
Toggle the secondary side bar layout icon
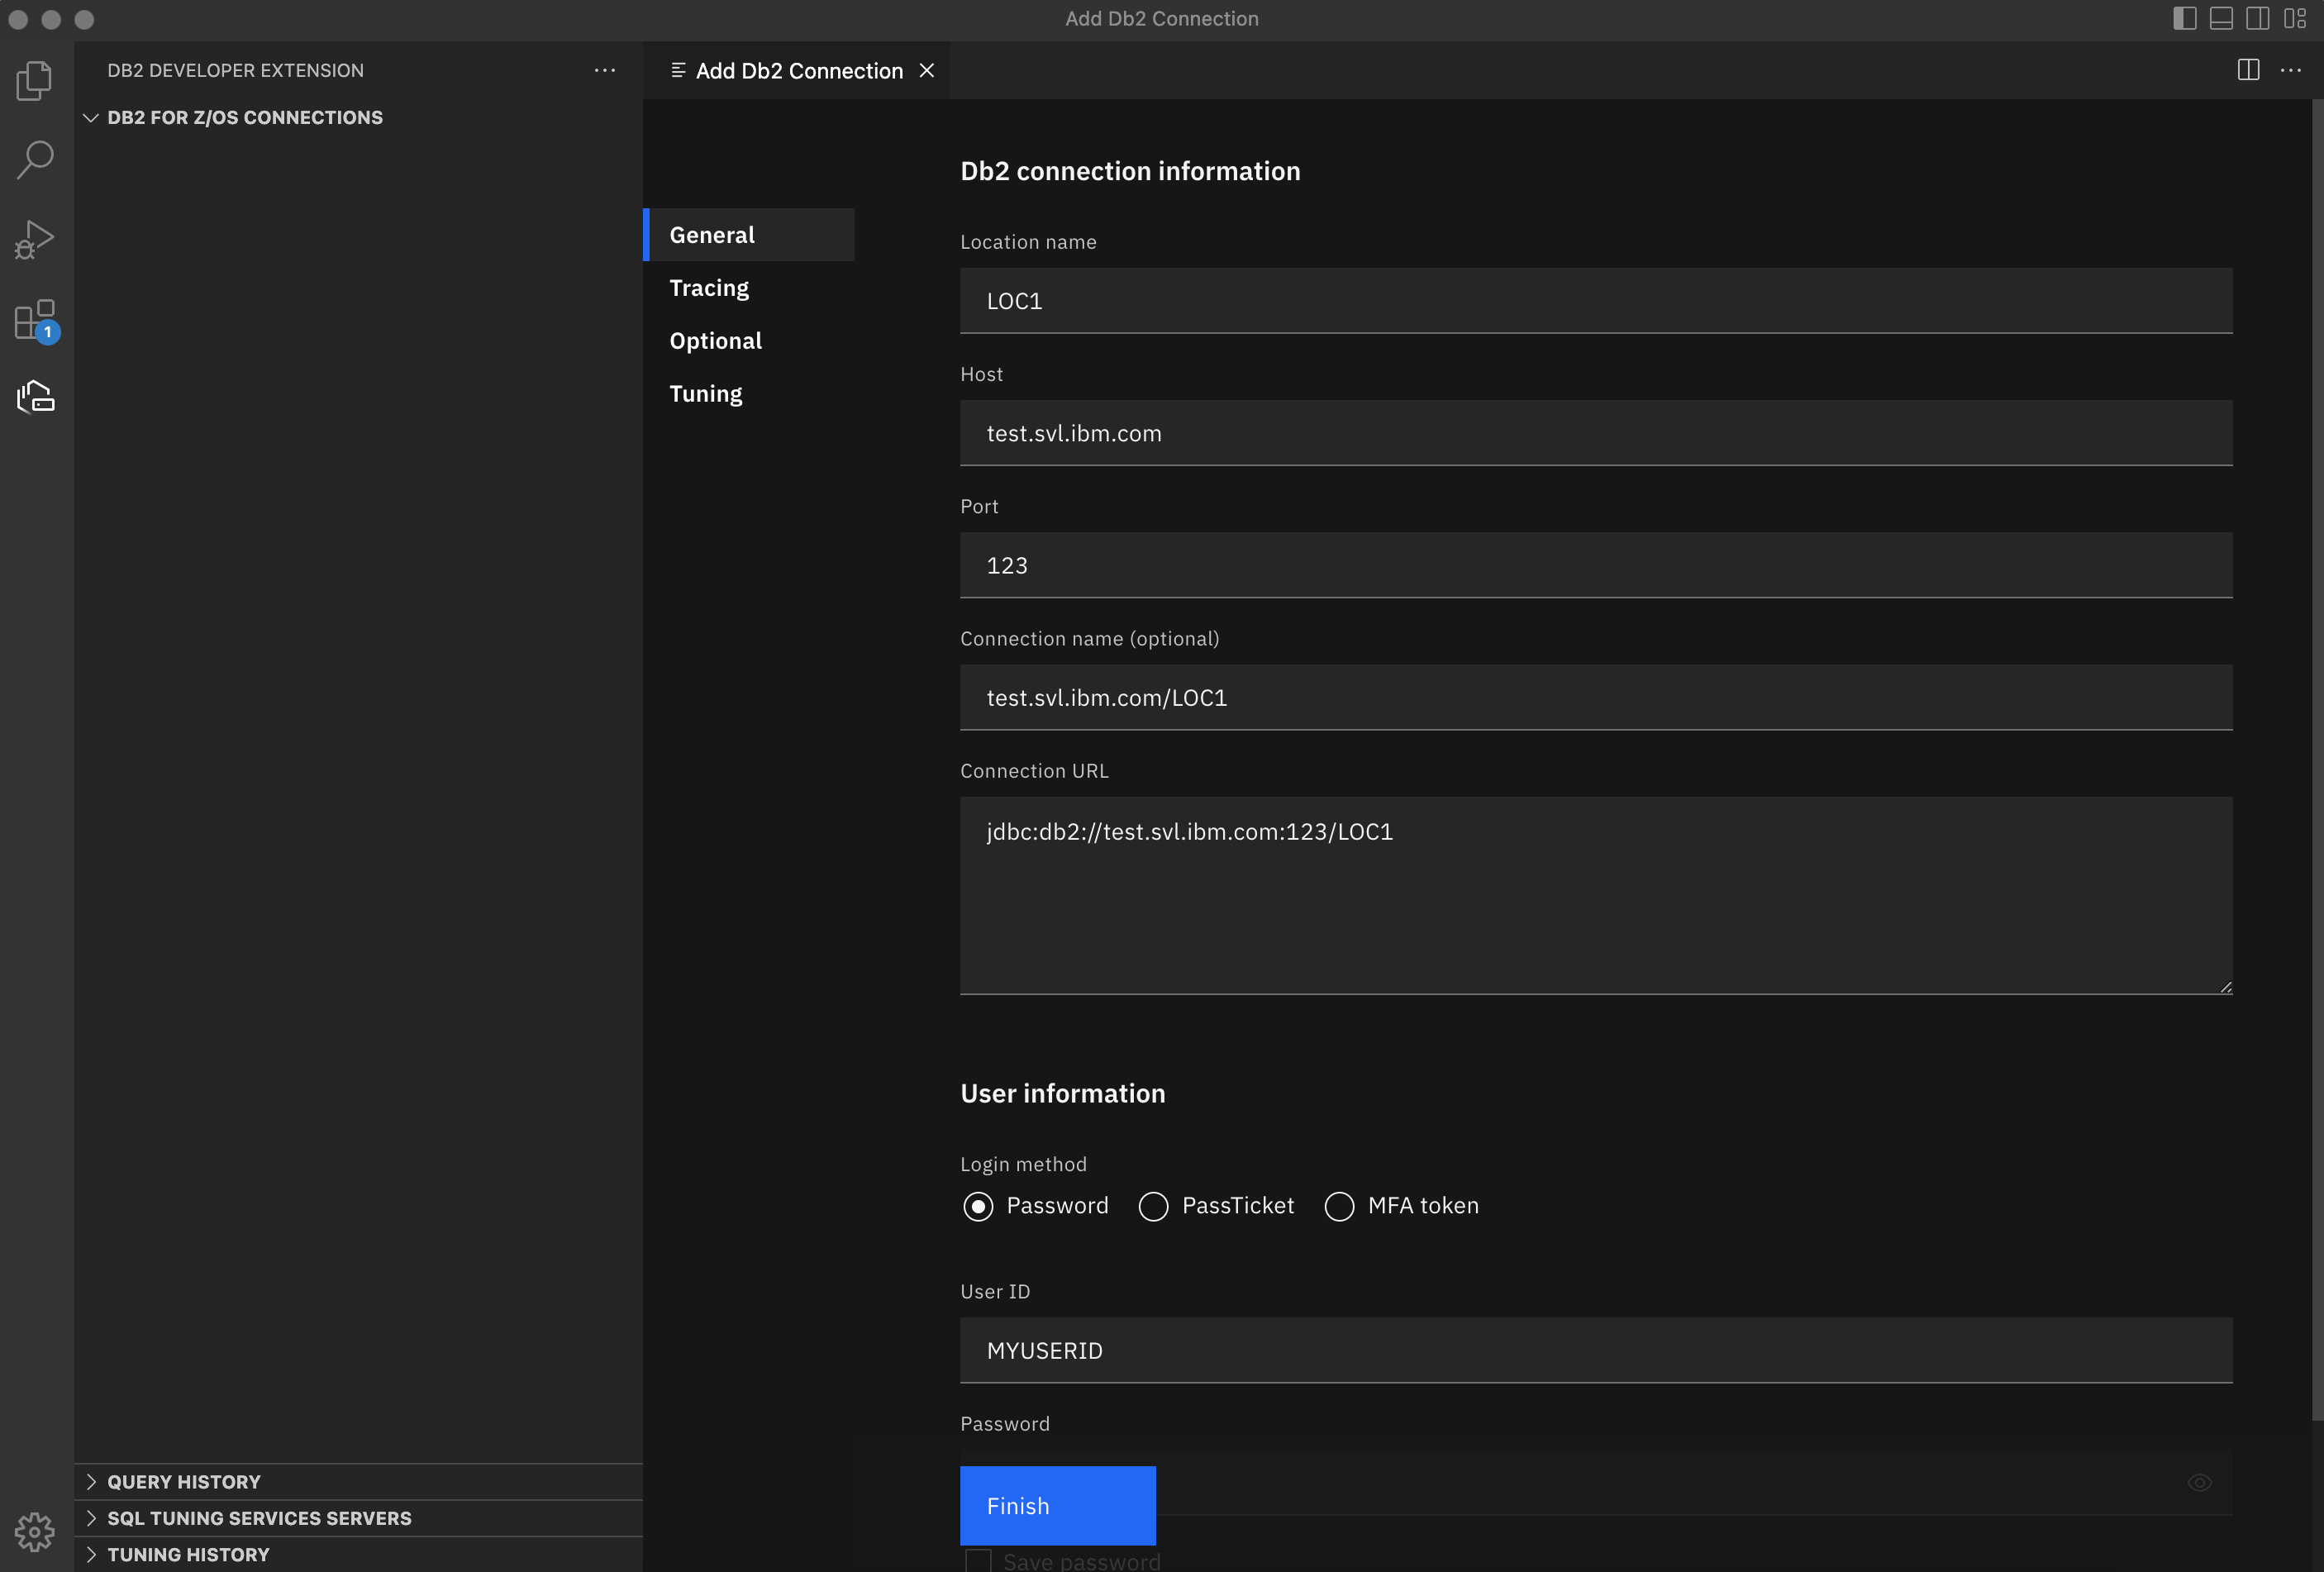click(2257, 18)
